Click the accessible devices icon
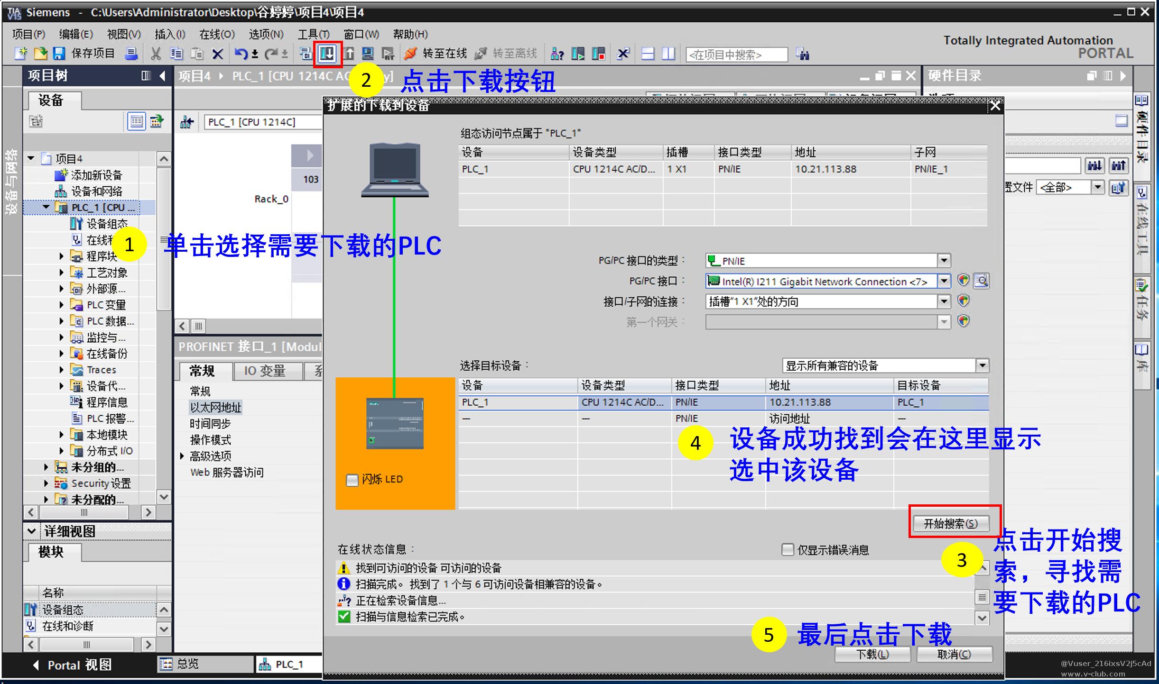The width and height of the screenshot is (1159, 684). [557, 54]
